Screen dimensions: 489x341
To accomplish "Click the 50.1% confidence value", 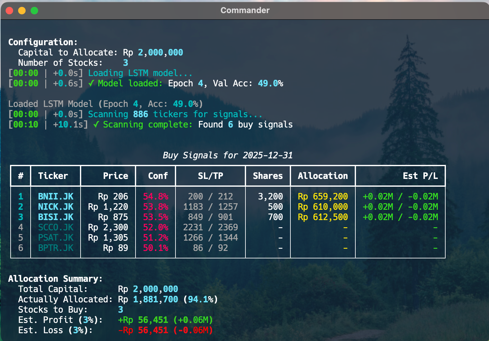I will point(156,248).
